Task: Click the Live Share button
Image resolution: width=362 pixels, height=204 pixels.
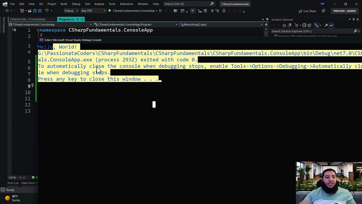Action: 307,11
